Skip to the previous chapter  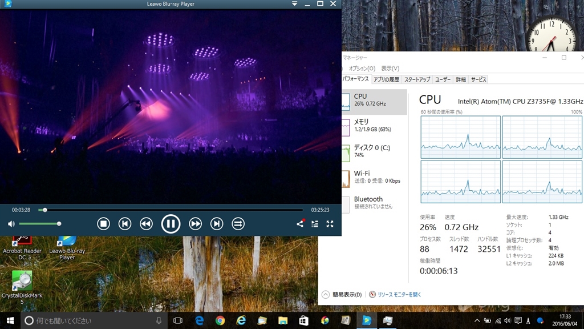click(125, 224)
